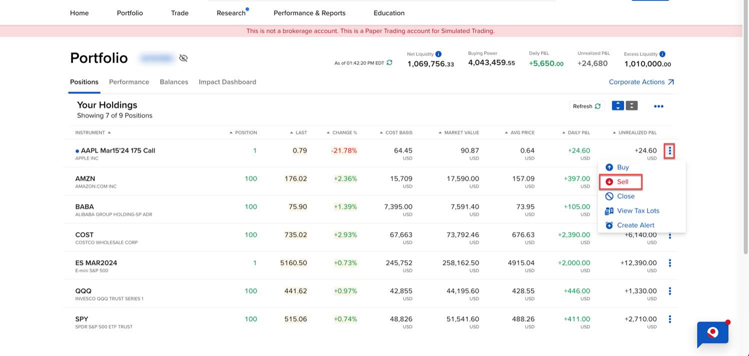Click BABA avg price 73.95
The width and height of the screenshot is (749, 356).
525,206
